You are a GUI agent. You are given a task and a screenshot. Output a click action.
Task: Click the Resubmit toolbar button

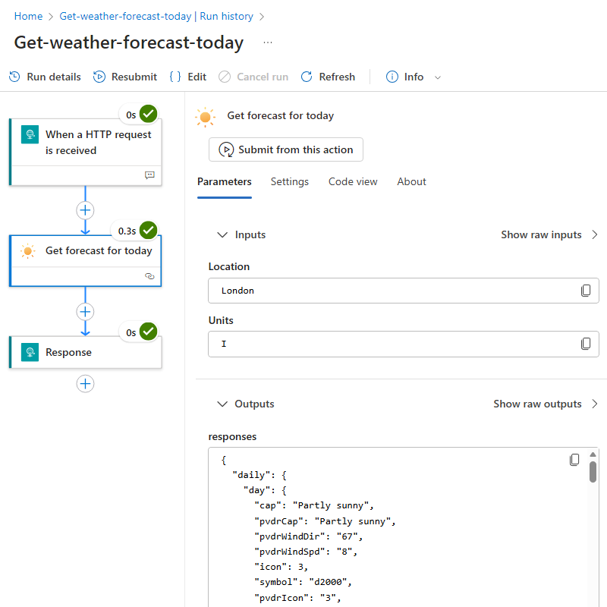[125, 77]
